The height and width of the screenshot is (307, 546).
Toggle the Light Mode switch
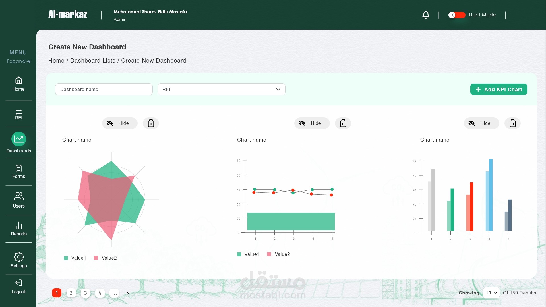coord(457,15)
